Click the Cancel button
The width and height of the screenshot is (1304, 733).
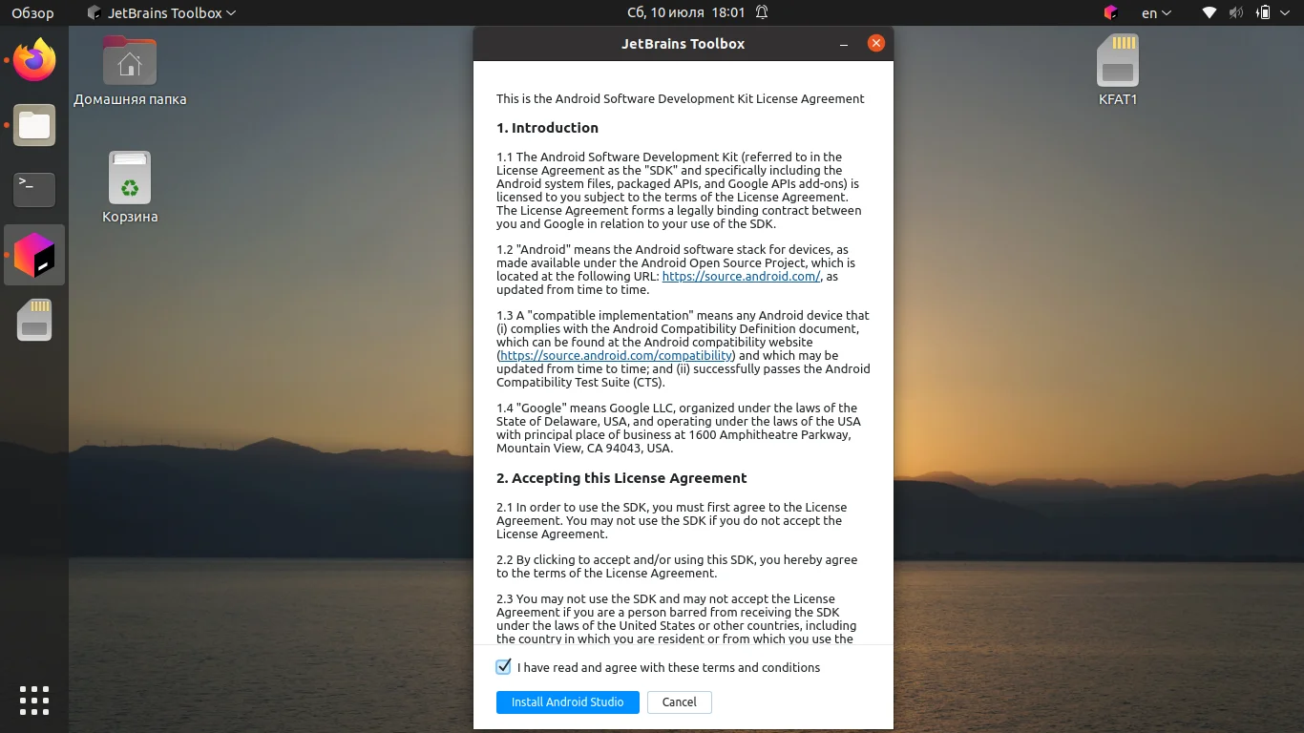pyautogui.click(x=680, y=702)
